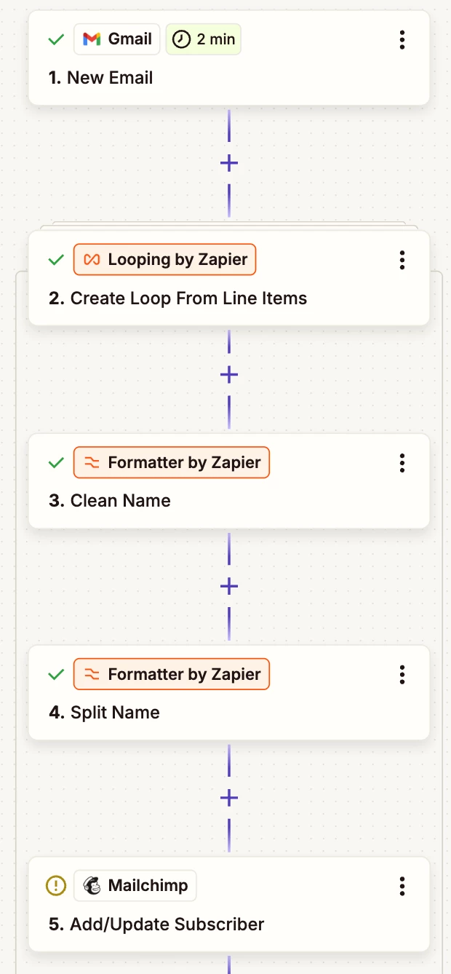Viewport: 451px width, 974px height.
Task: Select the Create Loop From Line Items step
Action: [229, 278]
